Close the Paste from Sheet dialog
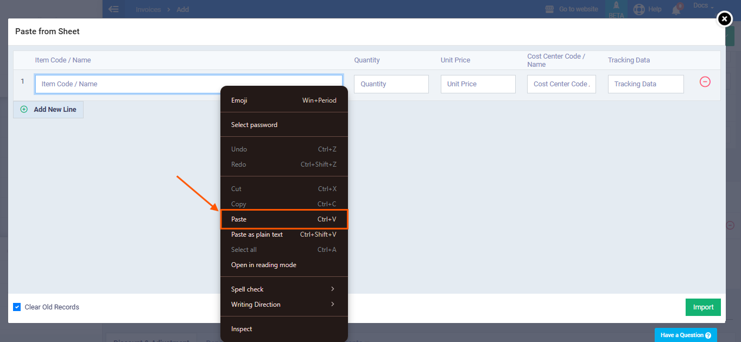The height and width of the screenshot is (342, 741). (724, 19)
